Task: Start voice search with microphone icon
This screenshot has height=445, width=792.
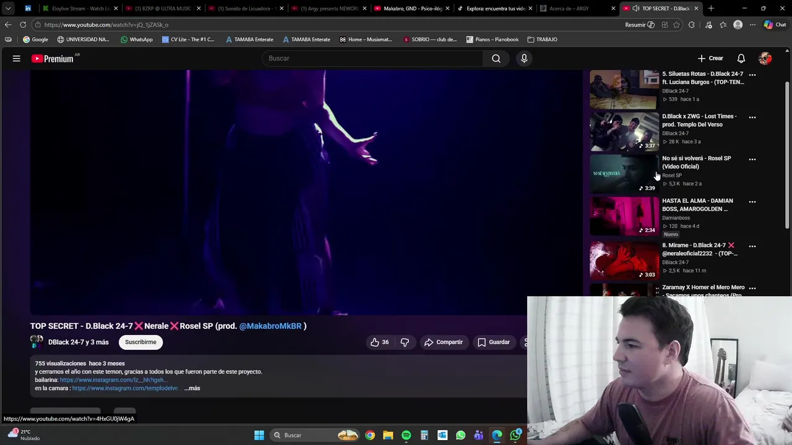Action: point(524,58)
